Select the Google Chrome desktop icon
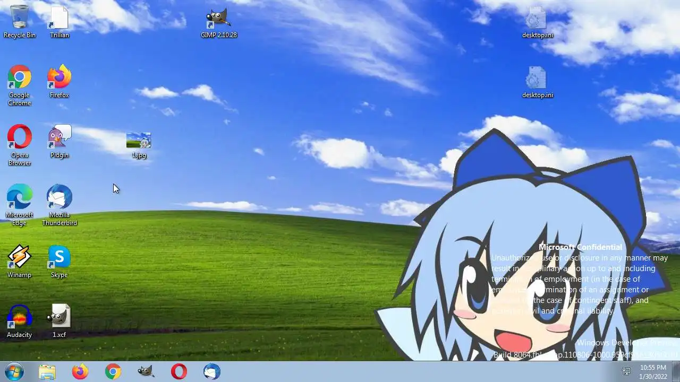The height and width of the screenshot is (382, 680). pyautogui.click(x=20, y=86)
